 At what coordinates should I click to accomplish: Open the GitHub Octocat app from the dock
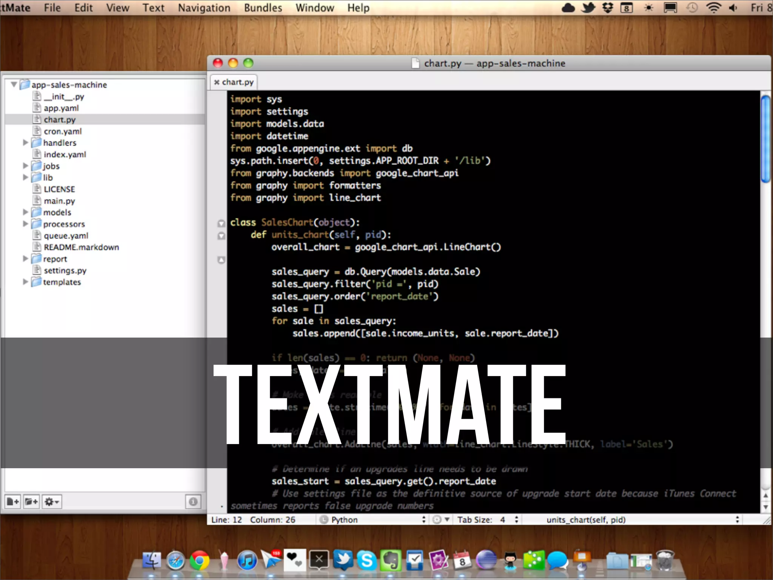[510, 560]
